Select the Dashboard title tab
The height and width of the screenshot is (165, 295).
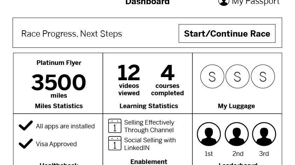tap(147, 2)
